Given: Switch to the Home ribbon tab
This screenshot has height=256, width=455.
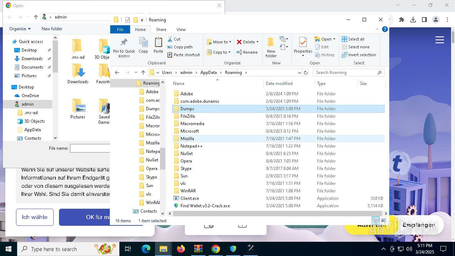Looking at the screenshot, I should coord(140,30).
